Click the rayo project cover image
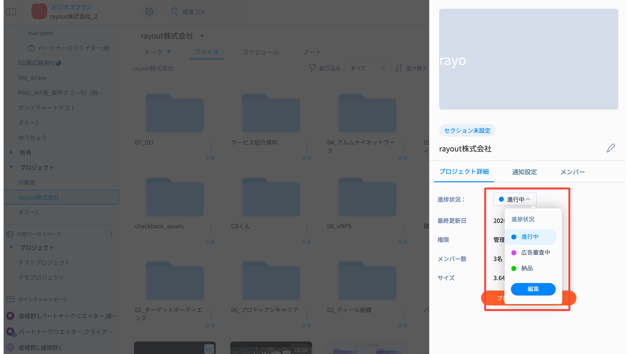 coord(528,59)
